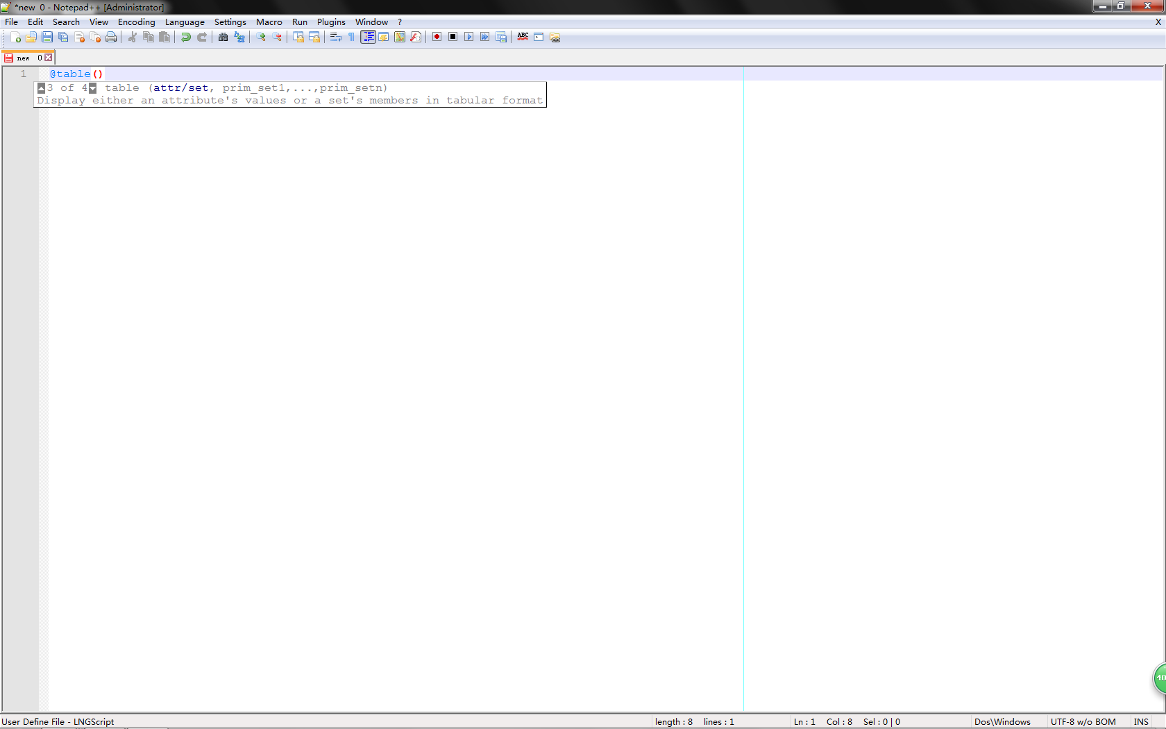The width and height of the screenshot is (1166, 729).
Task: Save the recorded macro icon
Action: (x=501, y=37)
